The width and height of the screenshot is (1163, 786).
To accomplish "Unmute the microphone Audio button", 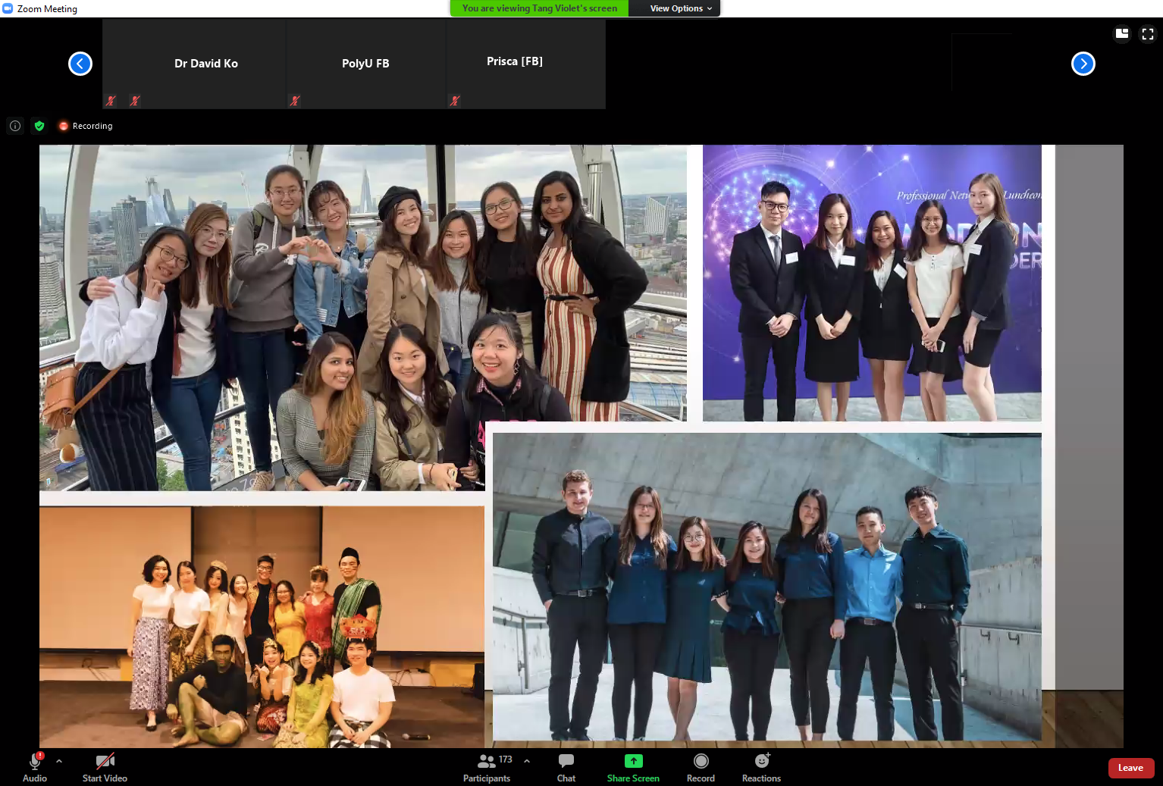I will tap(35, 767).
